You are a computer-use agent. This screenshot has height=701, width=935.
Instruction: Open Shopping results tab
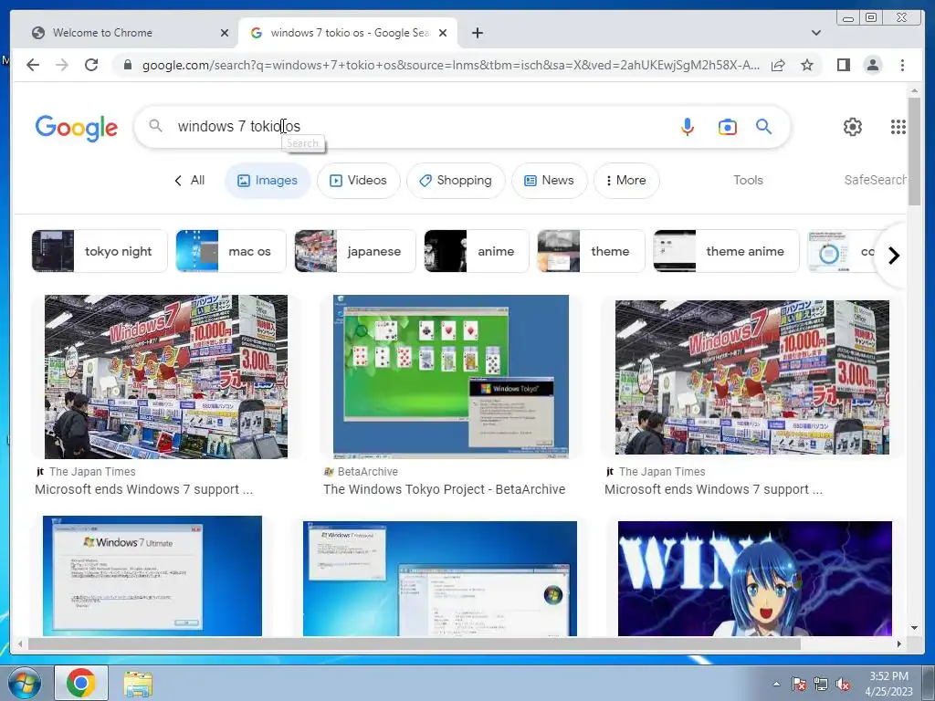point(456,180)
